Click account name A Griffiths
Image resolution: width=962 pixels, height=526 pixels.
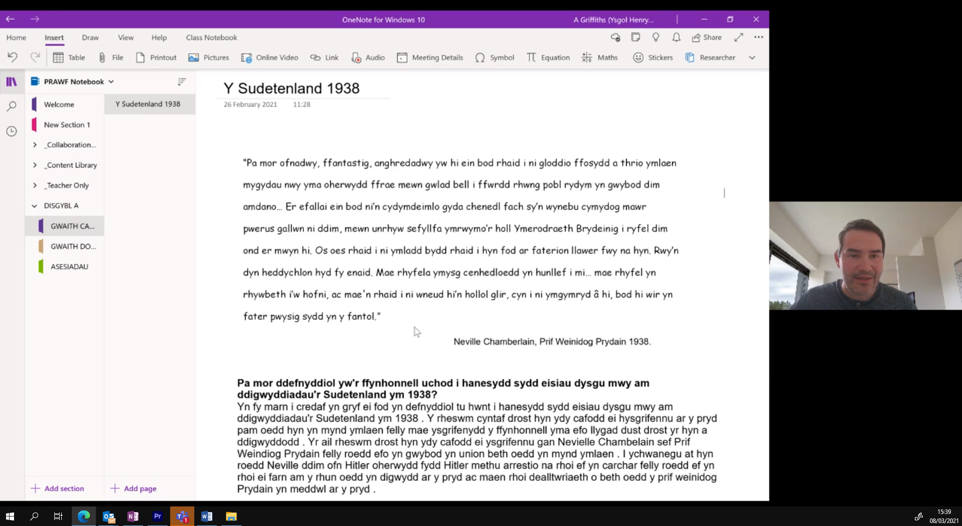point(614,20)
